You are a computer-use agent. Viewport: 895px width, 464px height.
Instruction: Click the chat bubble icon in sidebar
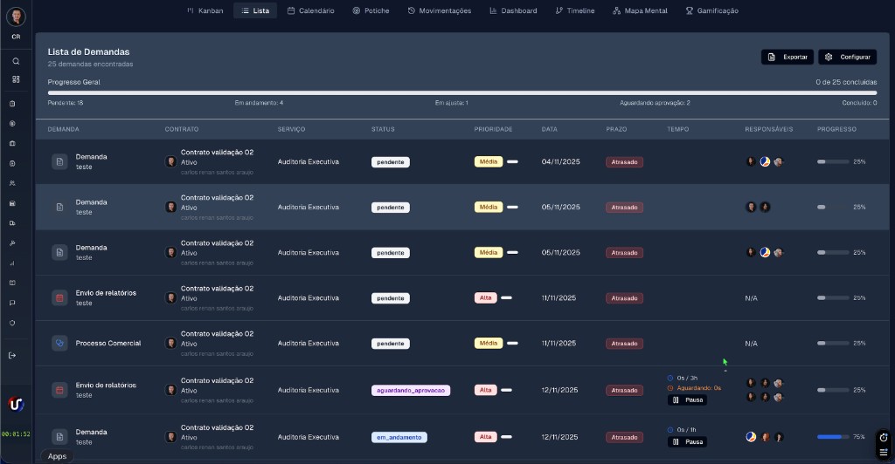pyautogui.click(x=12, y=303)
